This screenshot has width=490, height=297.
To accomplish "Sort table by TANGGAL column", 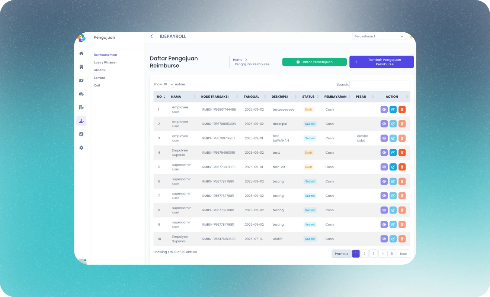I will tap(255, 97).
